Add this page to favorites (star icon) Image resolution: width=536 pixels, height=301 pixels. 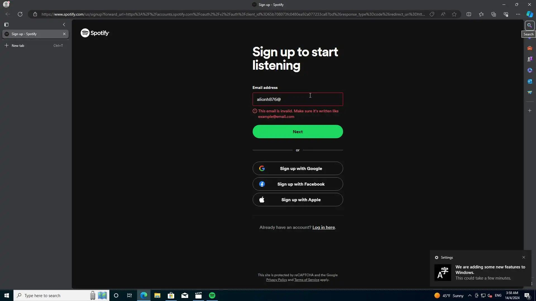pyautogui.click(x=454, y=14)
